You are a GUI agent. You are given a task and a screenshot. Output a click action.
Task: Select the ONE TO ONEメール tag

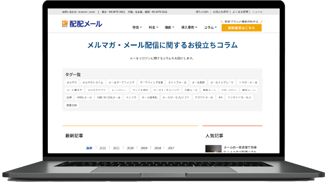[109, 97]
